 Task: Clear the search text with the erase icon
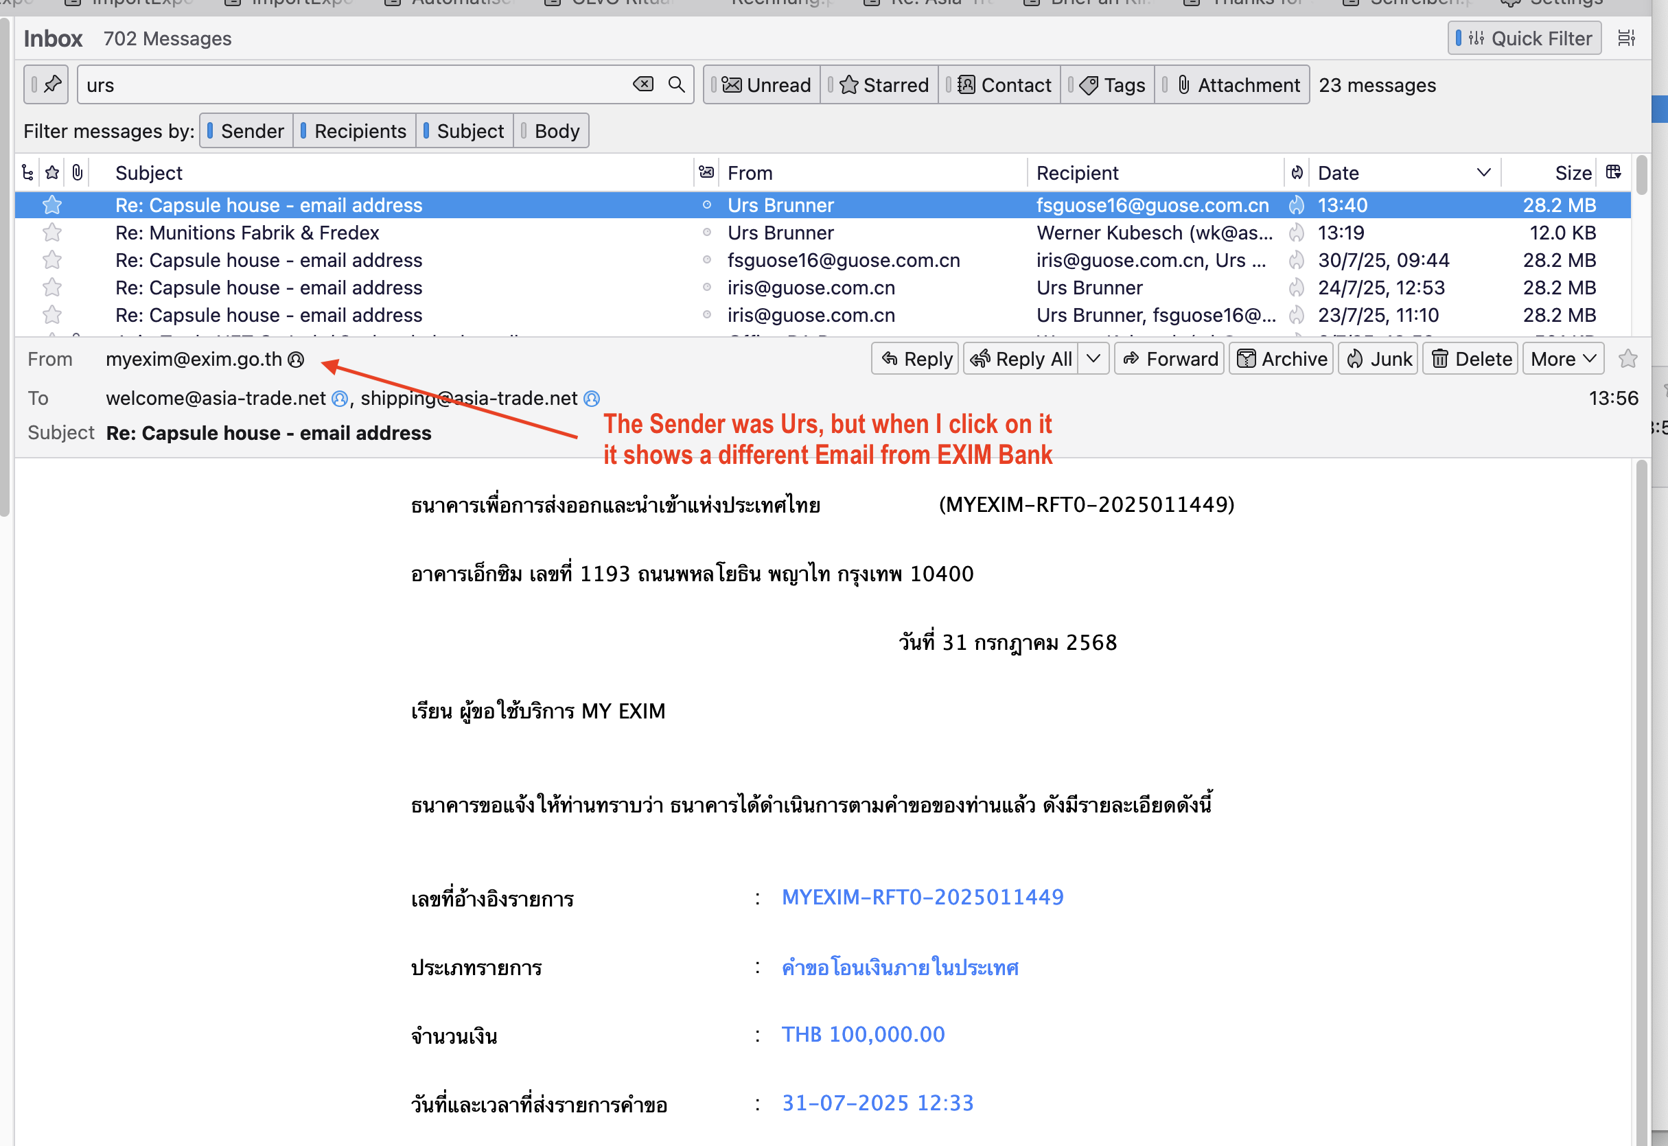point(642,84)
